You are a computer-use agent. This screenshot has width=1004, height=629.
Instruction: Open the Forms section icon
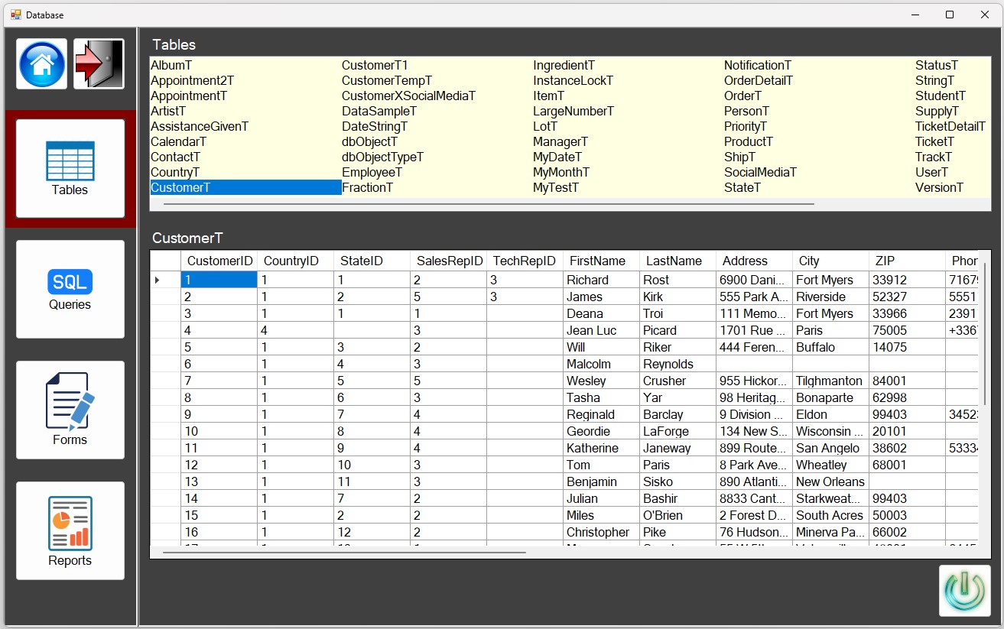pos(70,410)
